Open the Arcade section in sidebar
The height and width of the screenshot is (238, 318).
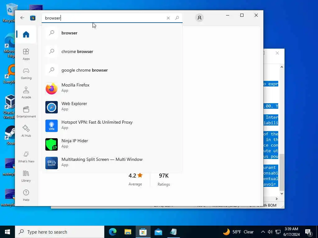click(26, 93)
